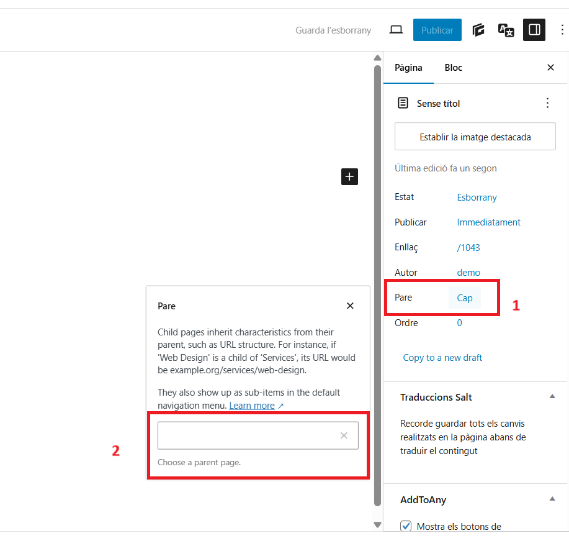Open the translation plugin icon in toolbar
This screenshot has height=541, width=569.
click(x=506, y=30)
